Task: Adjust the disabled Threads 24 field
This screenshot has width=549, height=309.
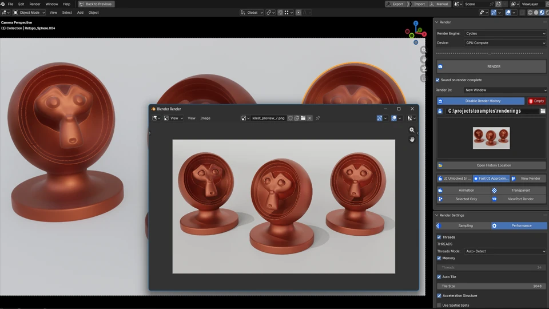Action: (x=491, y=267)
